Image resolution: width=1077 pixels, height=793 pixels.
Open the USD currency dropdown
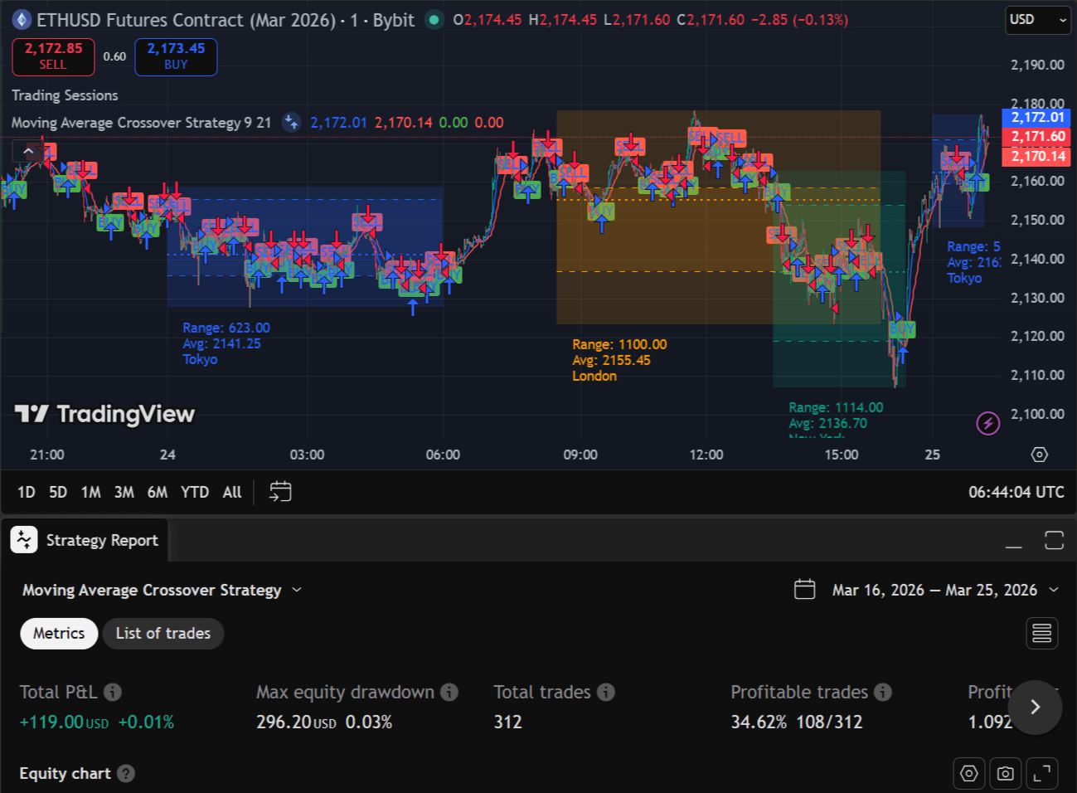(1037, 20)
